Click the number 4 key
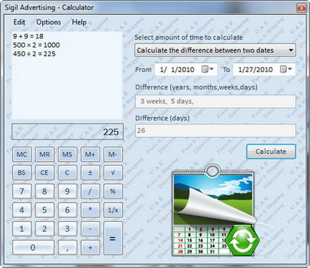Image resolution: width=310 pixels, height=268 pixels. tap(22, 210)
